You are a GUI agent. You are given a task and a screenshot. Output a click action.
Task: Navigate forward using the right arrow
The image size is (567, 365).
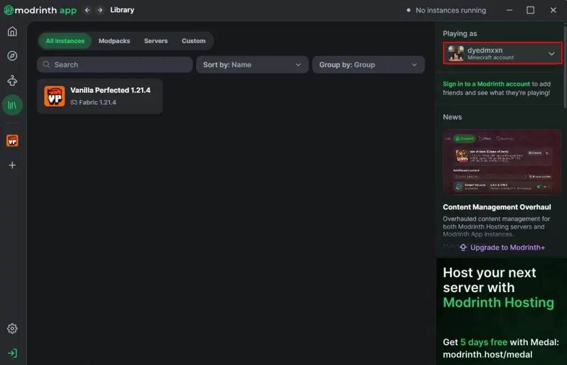point(100,10)
